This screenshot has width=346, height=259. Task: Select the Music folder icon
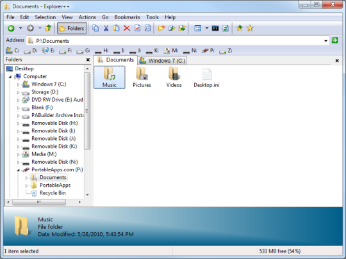(110, 77)
